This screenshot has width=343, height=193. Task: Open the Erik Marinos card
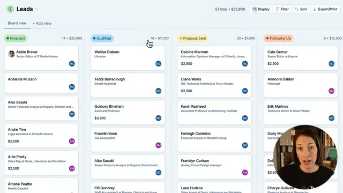click(301, 113)
